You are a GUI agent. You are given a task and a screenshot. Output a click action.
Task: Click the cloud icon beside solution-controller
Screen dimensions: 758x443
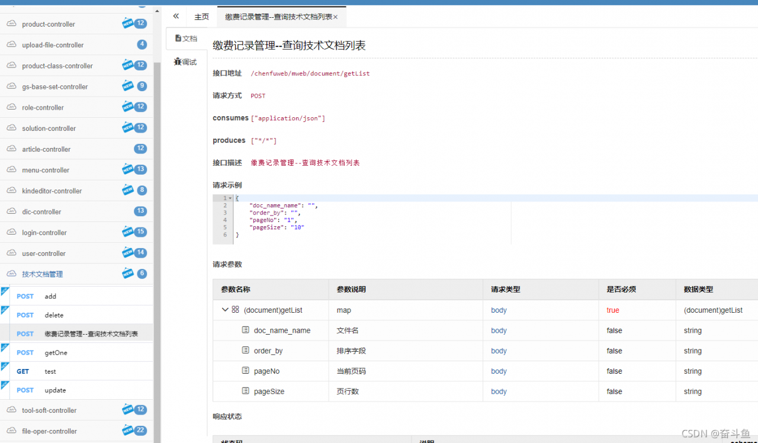point(11,128)
